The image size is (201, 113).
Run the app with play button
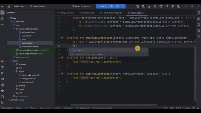[112, 6]
